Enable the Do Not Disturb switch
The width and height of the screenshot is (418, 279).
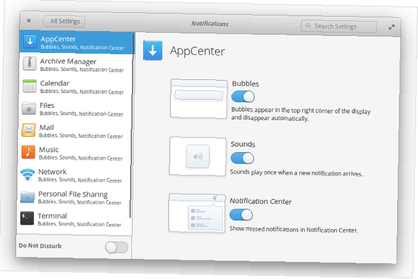[117, 248]
